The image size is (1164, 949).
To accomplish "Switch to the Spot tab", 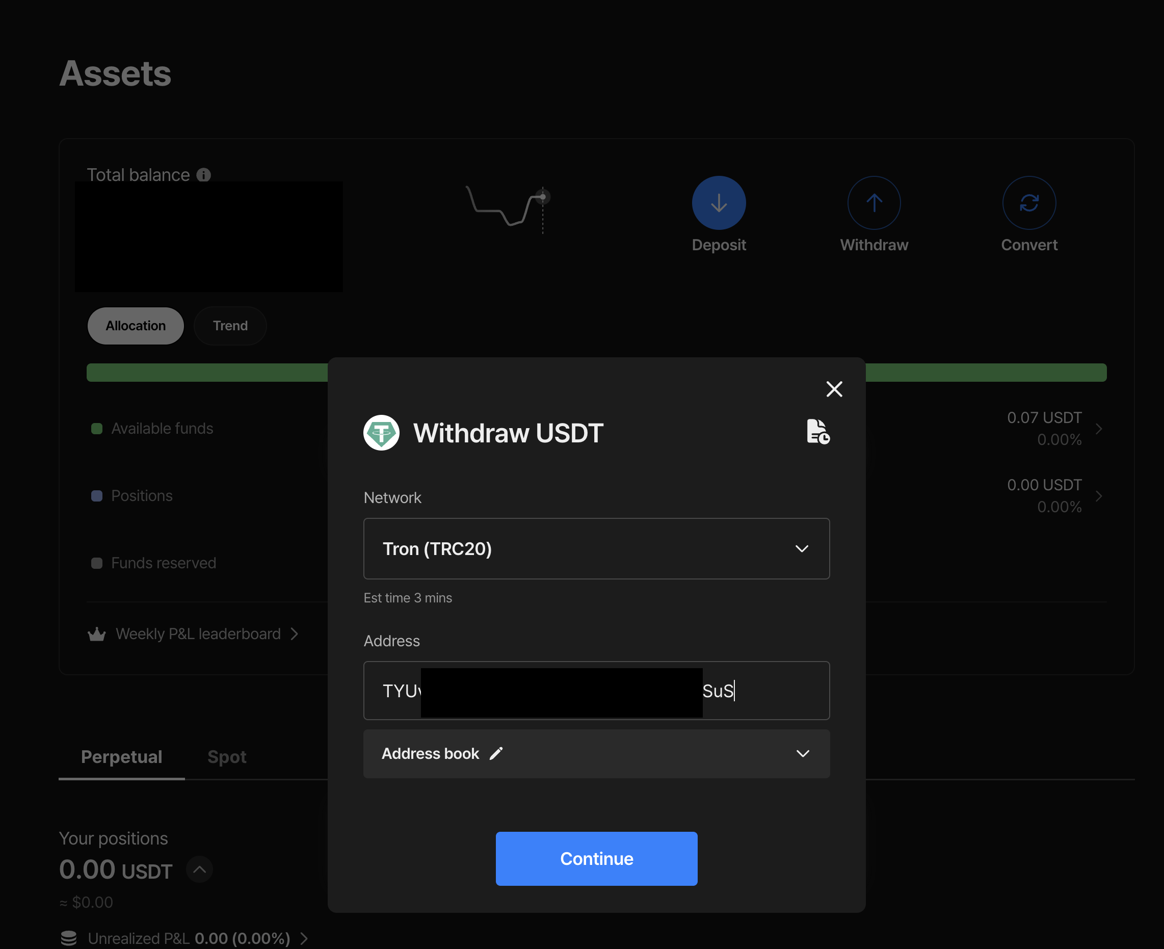I will coord(227,756).
